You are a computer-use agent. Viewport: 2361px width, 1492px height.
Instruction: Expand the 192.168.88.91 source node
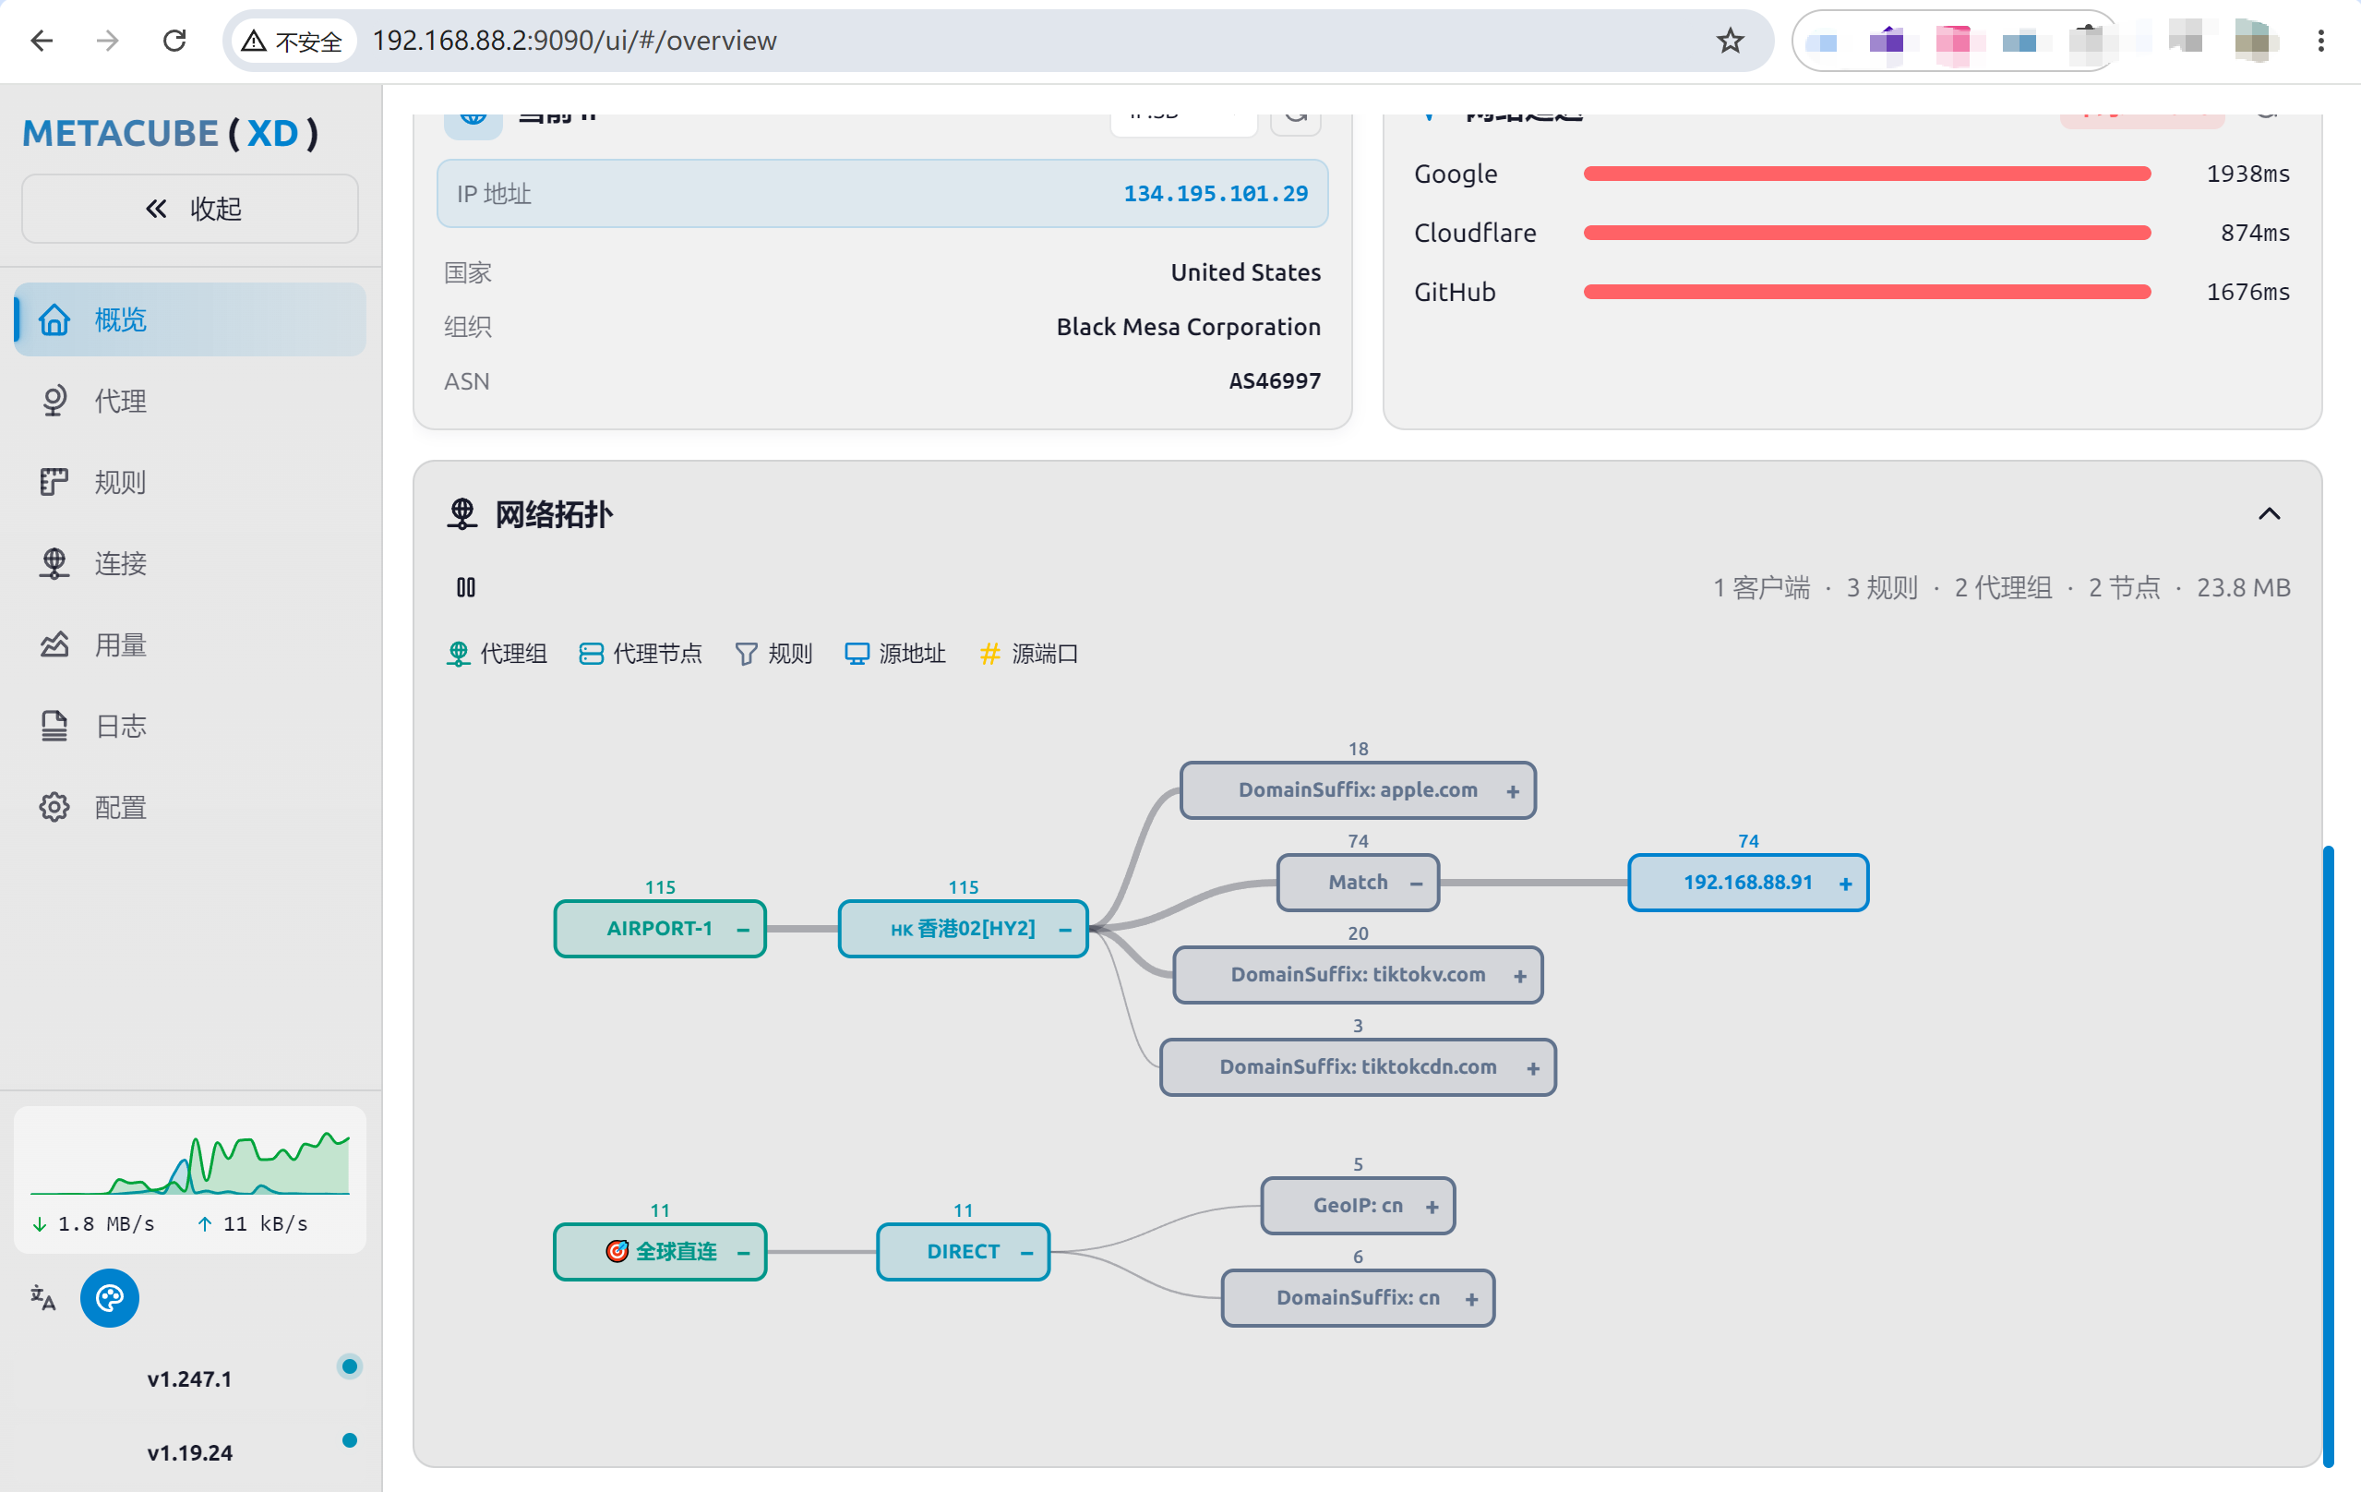(1845, 884)
